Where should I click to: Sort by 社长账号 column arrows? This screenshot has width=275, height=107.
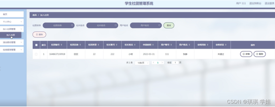click(x=117, y=45)
